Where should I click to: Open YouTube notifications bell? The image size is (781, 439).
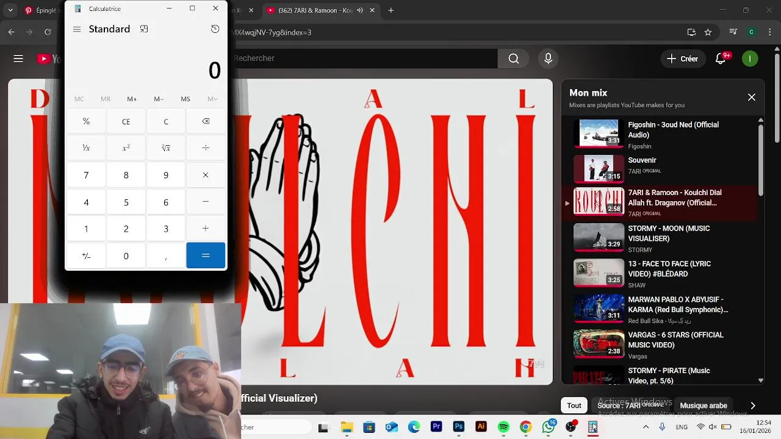(x=721, y=59)
